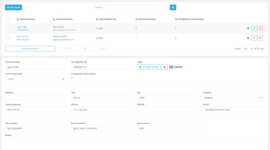Click the search magnifier button
The width and height of the screenshot is (270, 150).
[173, 7]
